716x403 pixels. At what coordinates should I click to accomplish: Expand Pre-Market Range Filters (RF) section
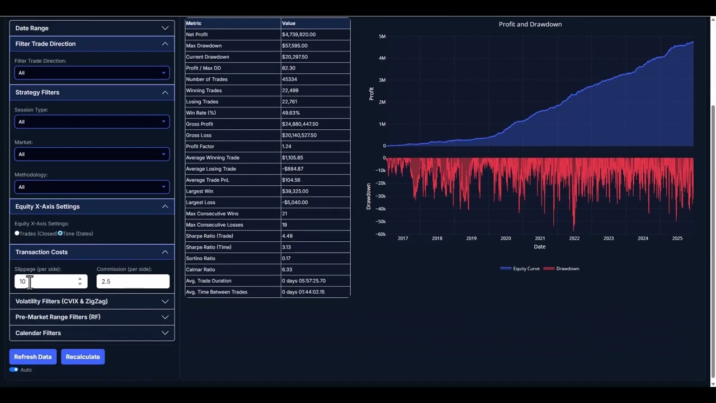92,317
